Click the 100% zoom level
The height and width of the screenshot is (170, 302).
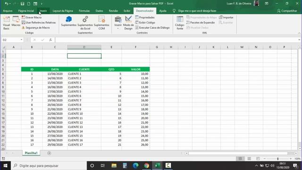click(x=297, y=159)
